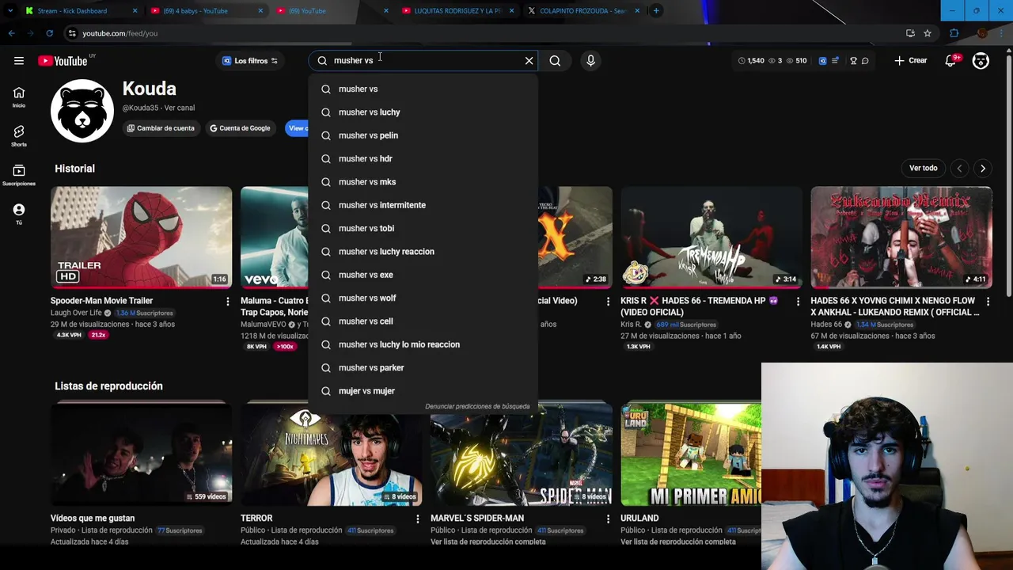Reload the page
1013x570 pixels.
coord(49,33)
